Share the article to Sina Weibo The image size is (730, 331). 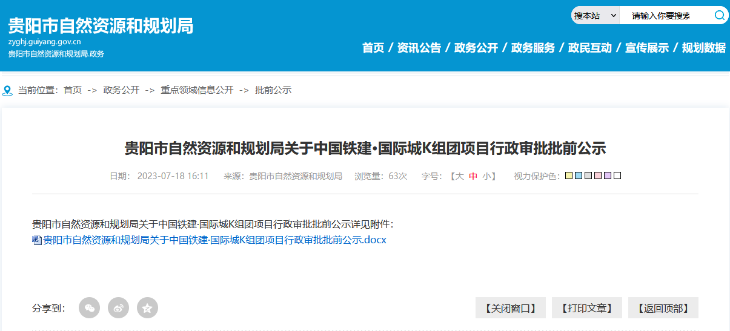119,308
